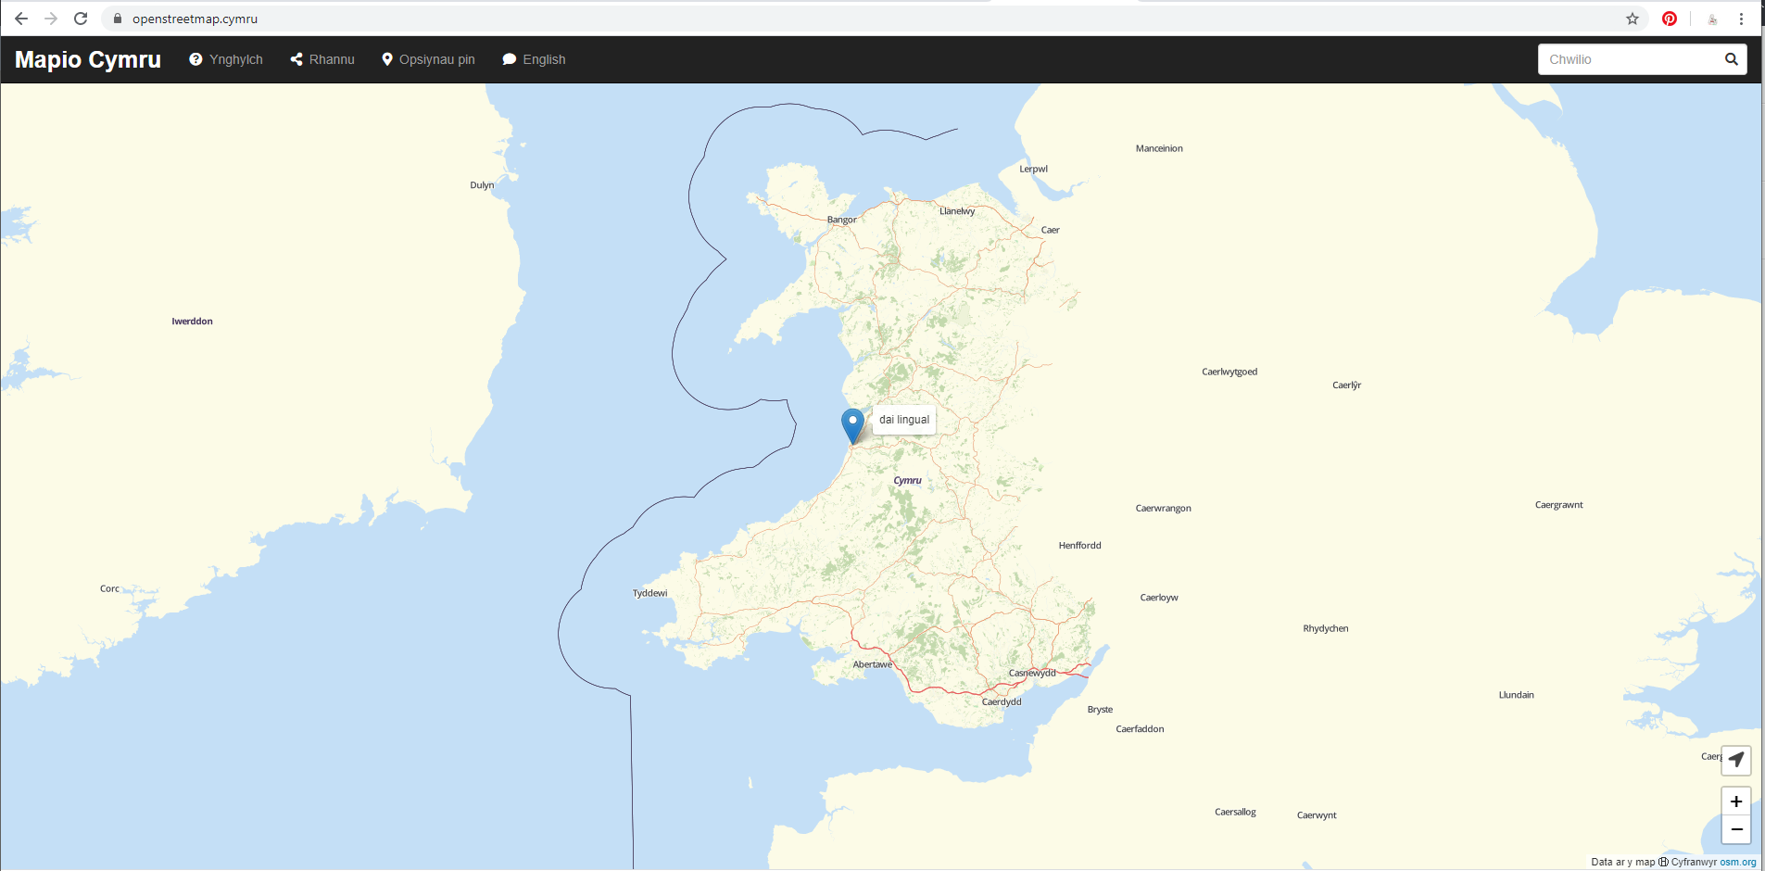Reload the page
The height and width of the screenshot is (871, 1765).
coord(81,19)
